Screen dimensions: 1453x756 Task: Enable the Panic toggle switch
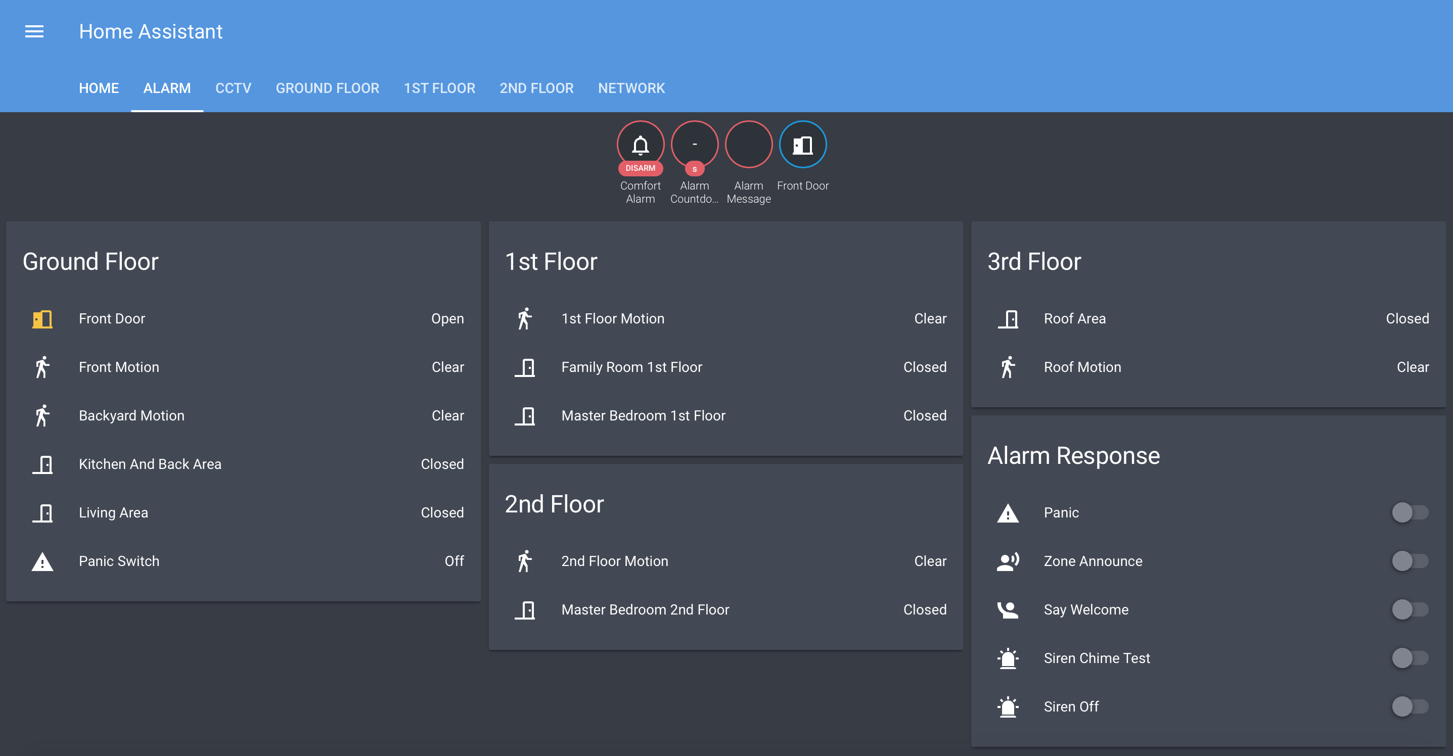[x=1409, y=513]
